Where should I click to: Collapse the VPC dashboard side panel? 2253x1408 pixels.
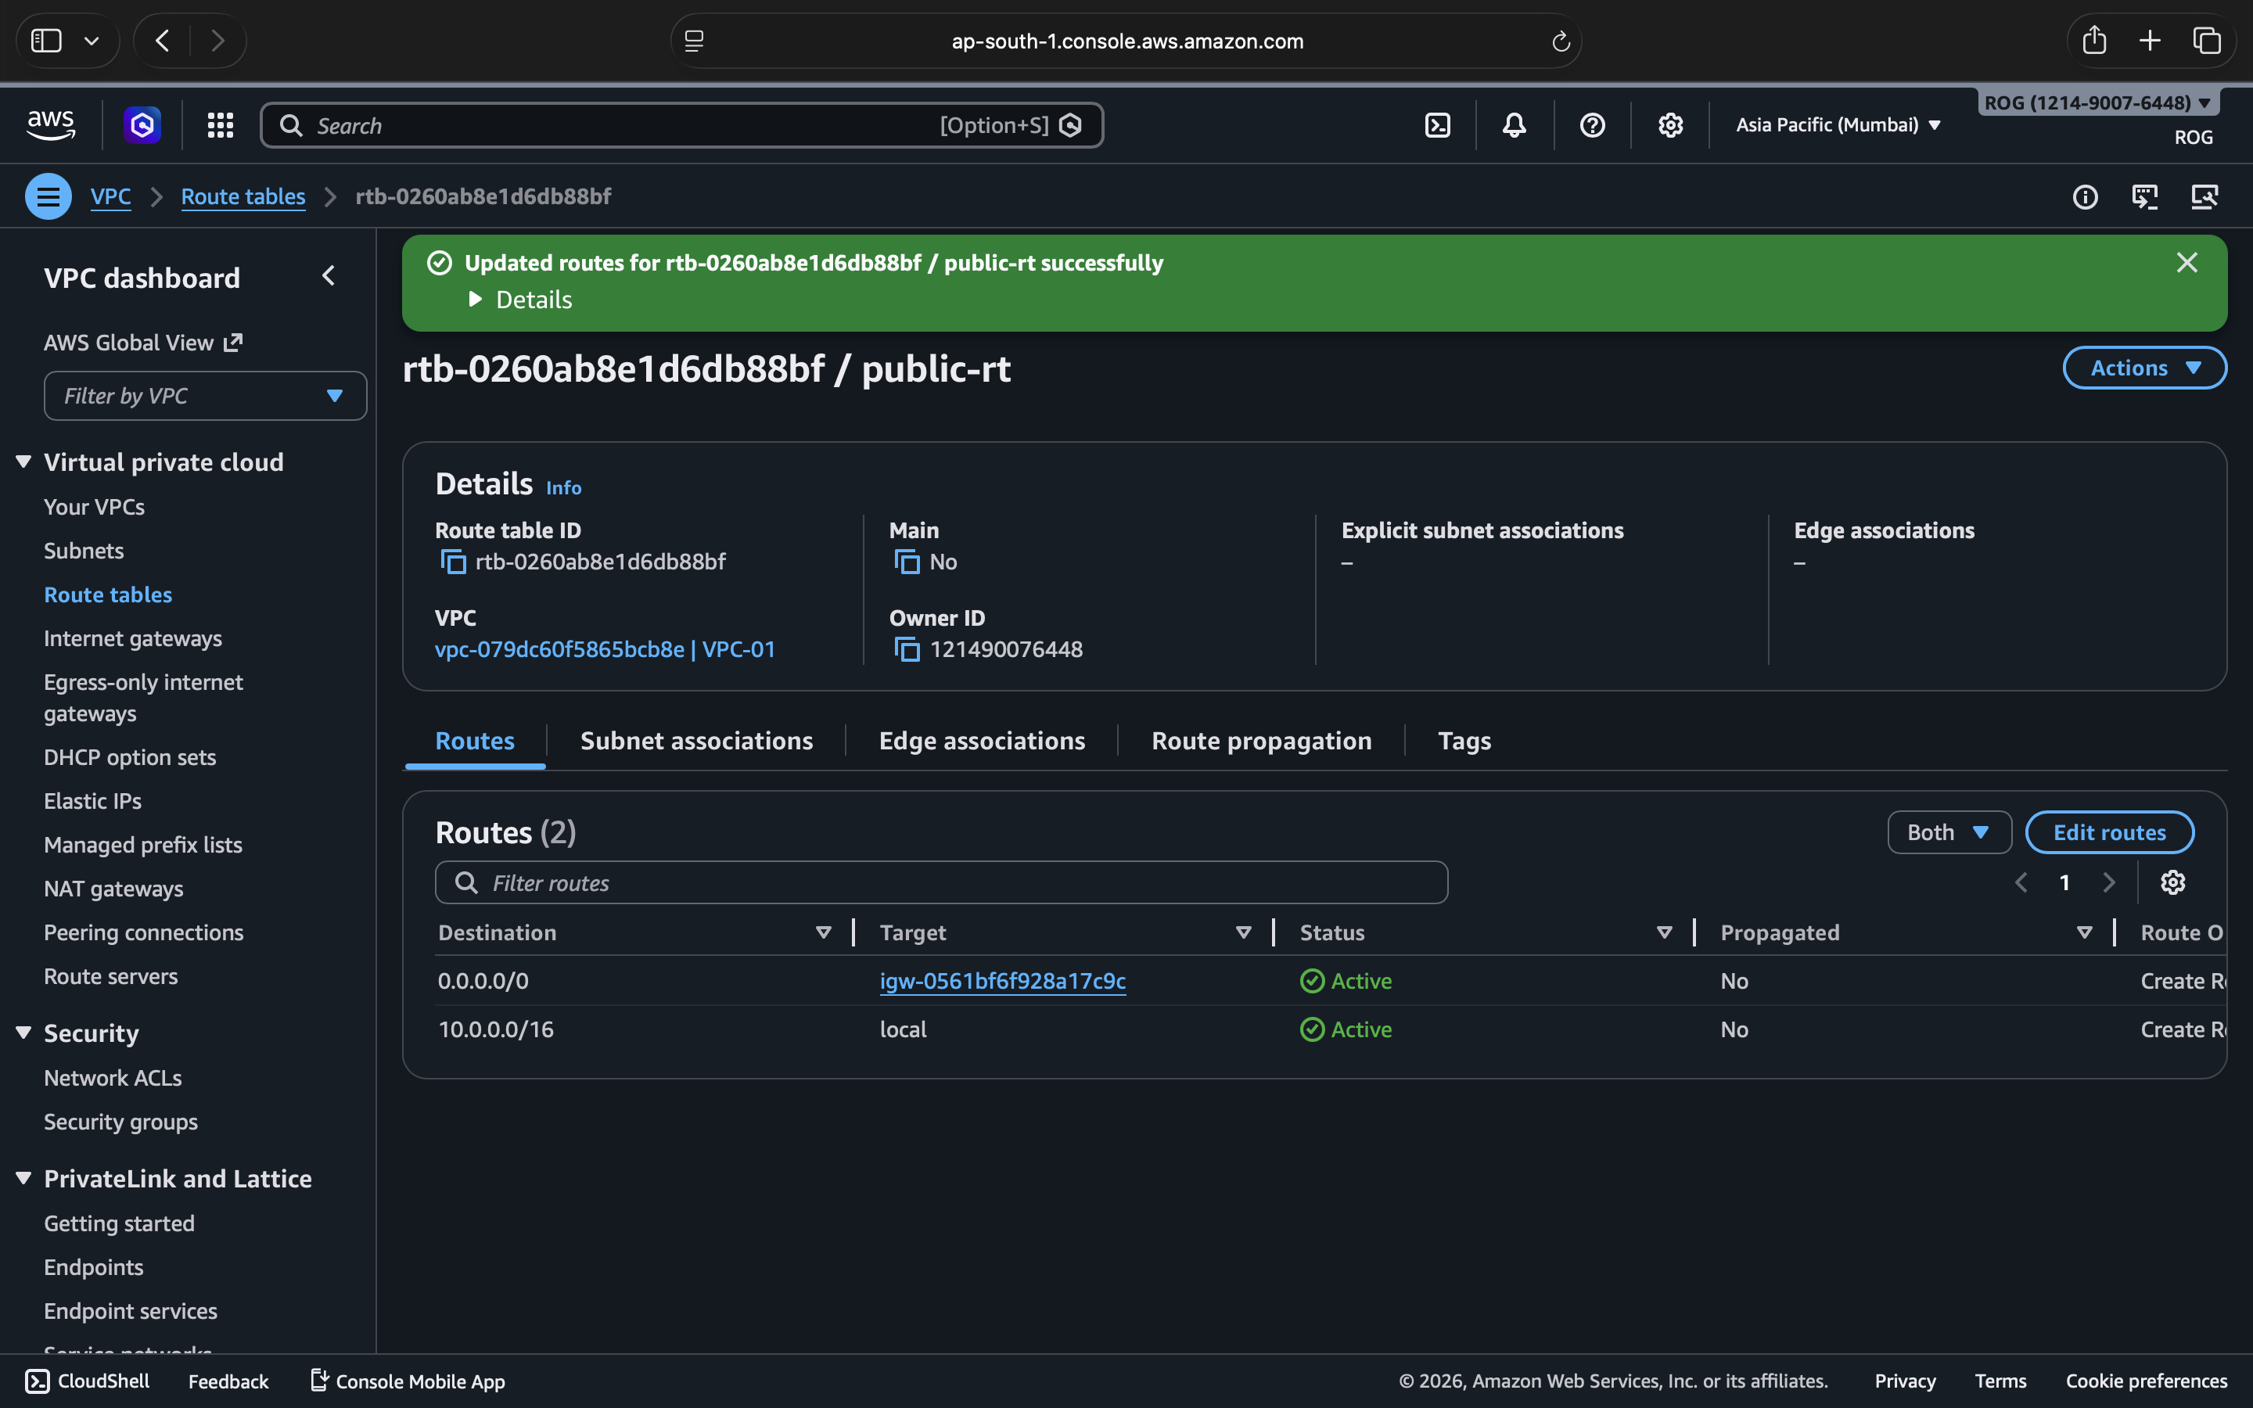(329, 277)
